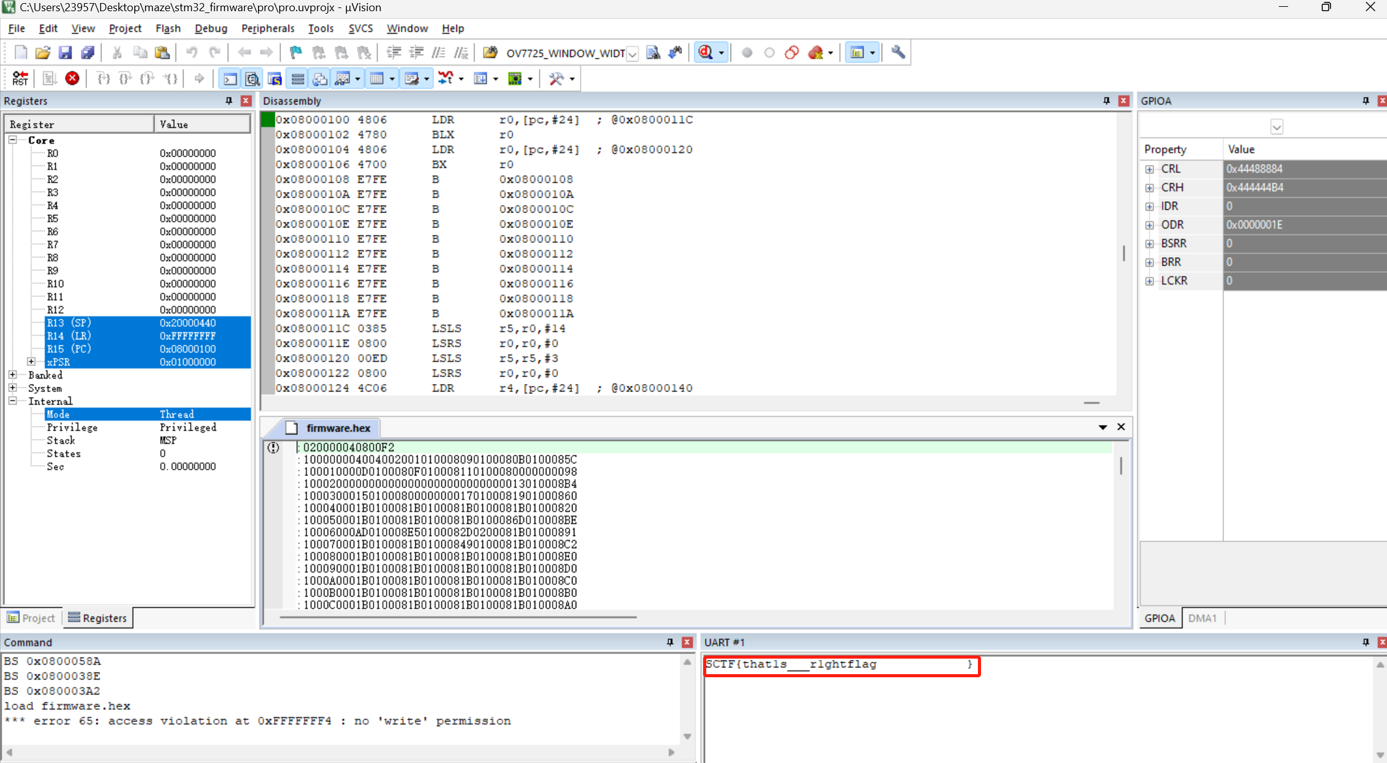The width and height of the screenshot is (1387, 763).
Task: Open a file using the folder icon
Action: tap(42, 53)
